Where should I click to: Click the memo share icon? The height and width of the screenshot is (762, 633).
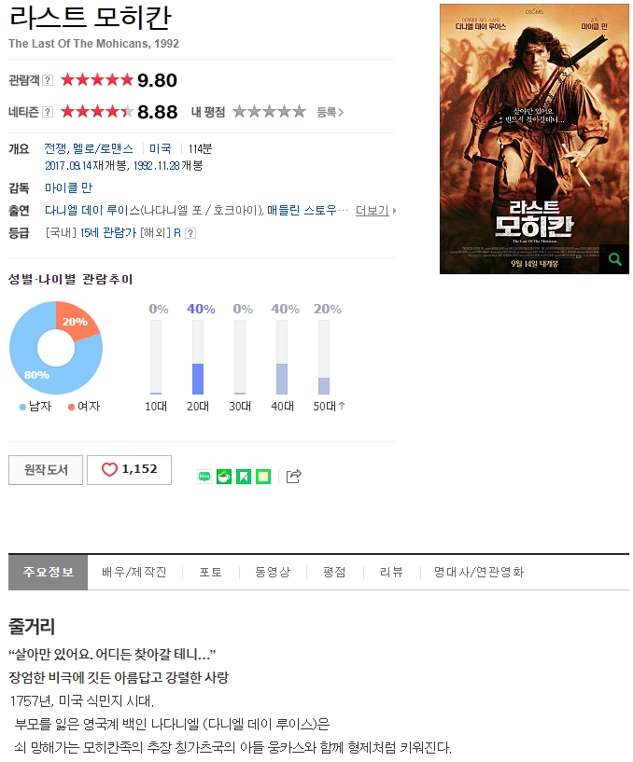click(x=263, y=477)
